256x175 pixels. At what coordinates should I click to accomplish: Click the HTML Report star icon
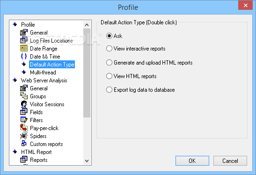pos(15,152)
